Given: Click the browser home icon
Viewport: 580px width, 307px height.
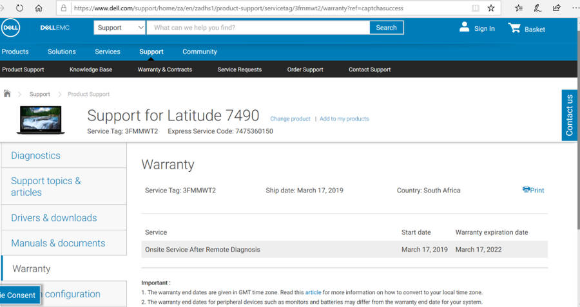Looking at the screenshot, I should (39, 8).
